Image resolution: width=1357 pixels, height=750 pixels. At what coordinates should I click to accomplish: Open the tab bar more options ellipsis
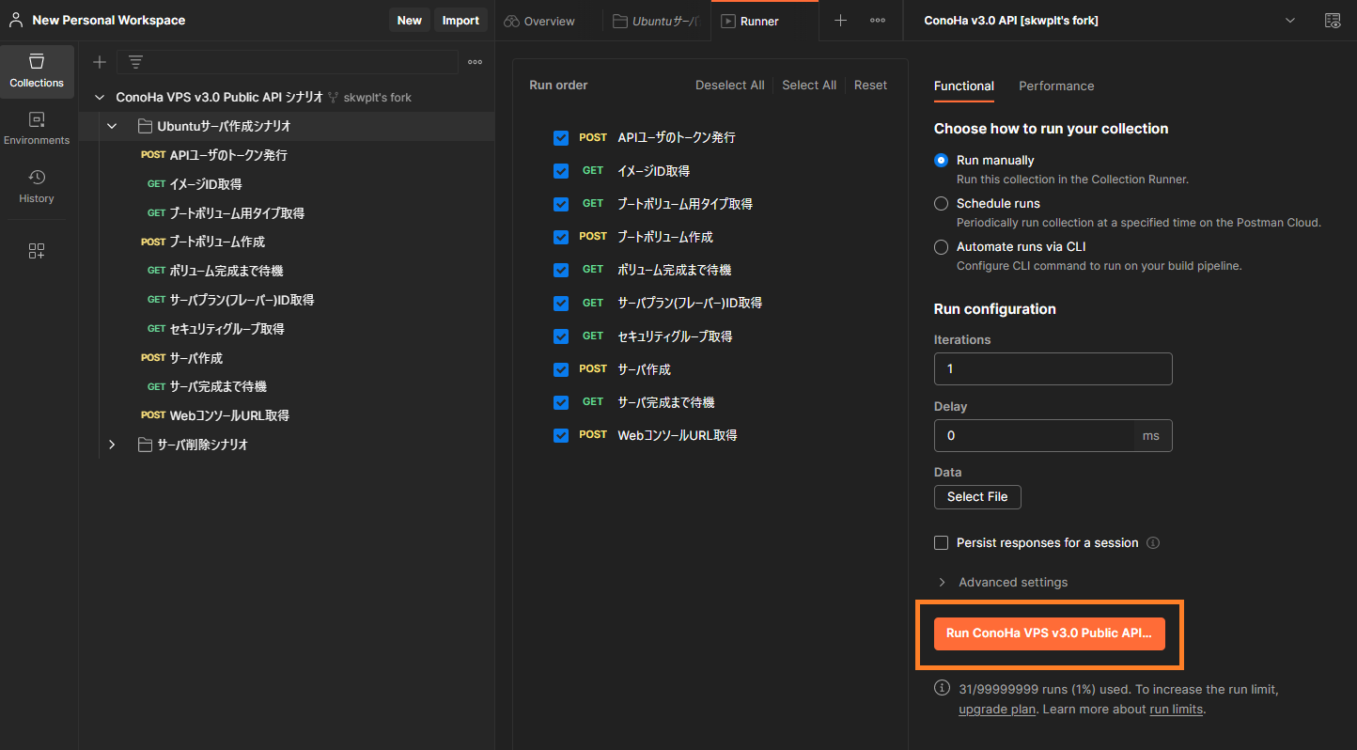[878, 21]
